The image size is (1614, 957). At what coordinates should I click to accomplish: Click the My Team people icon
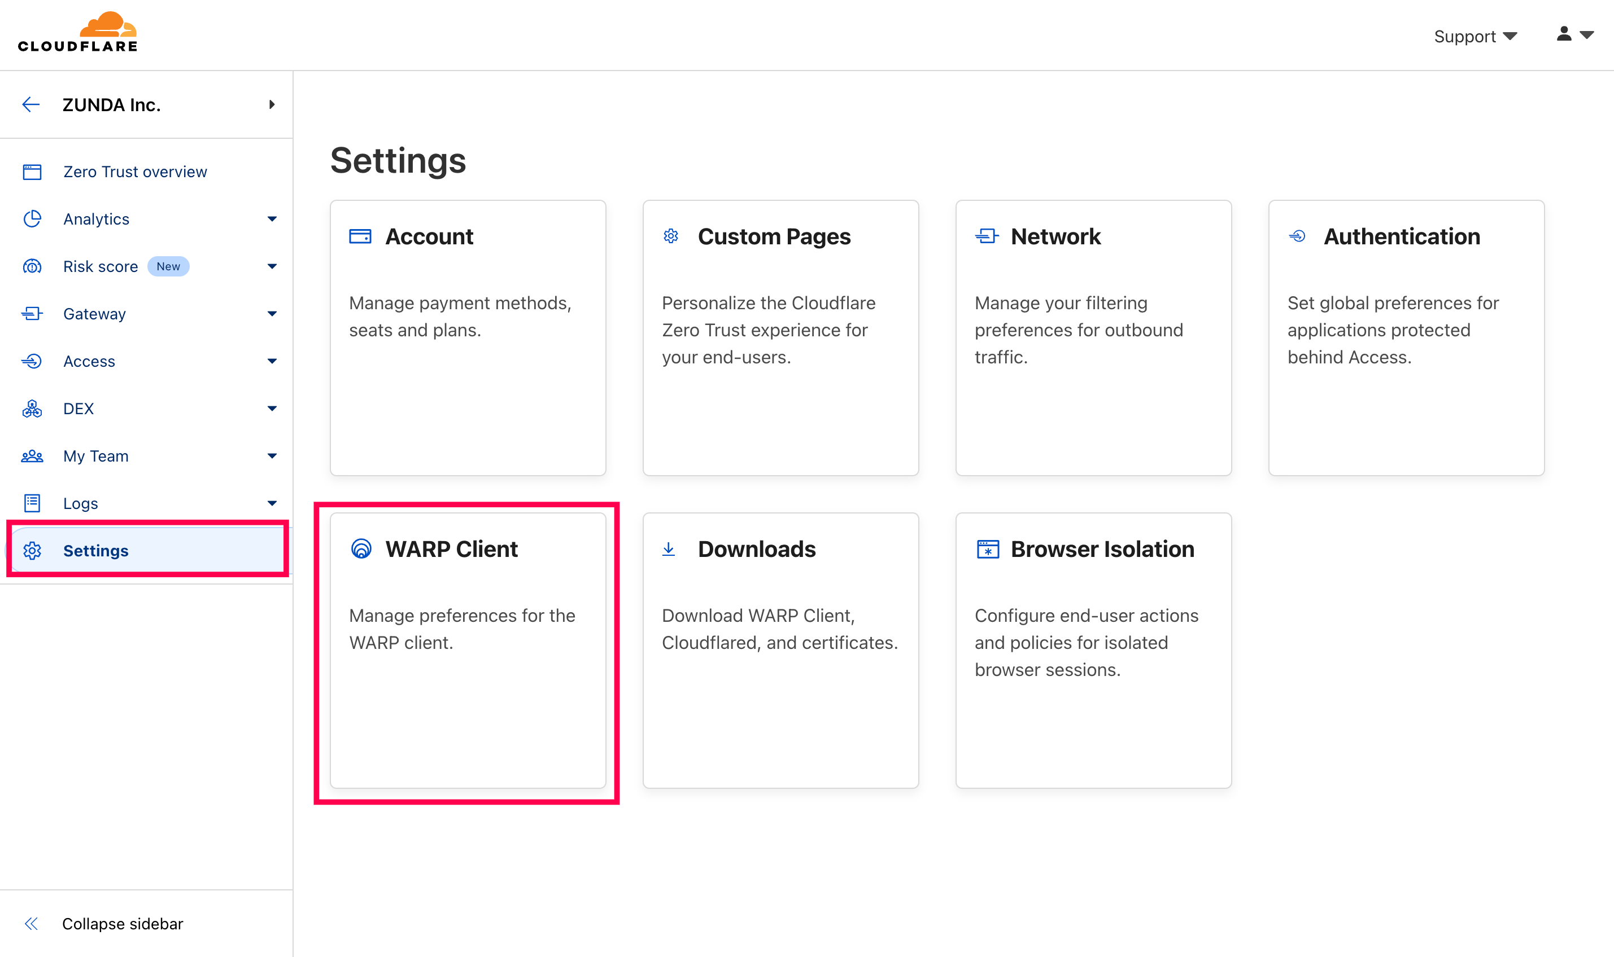[x=32, y=456]
